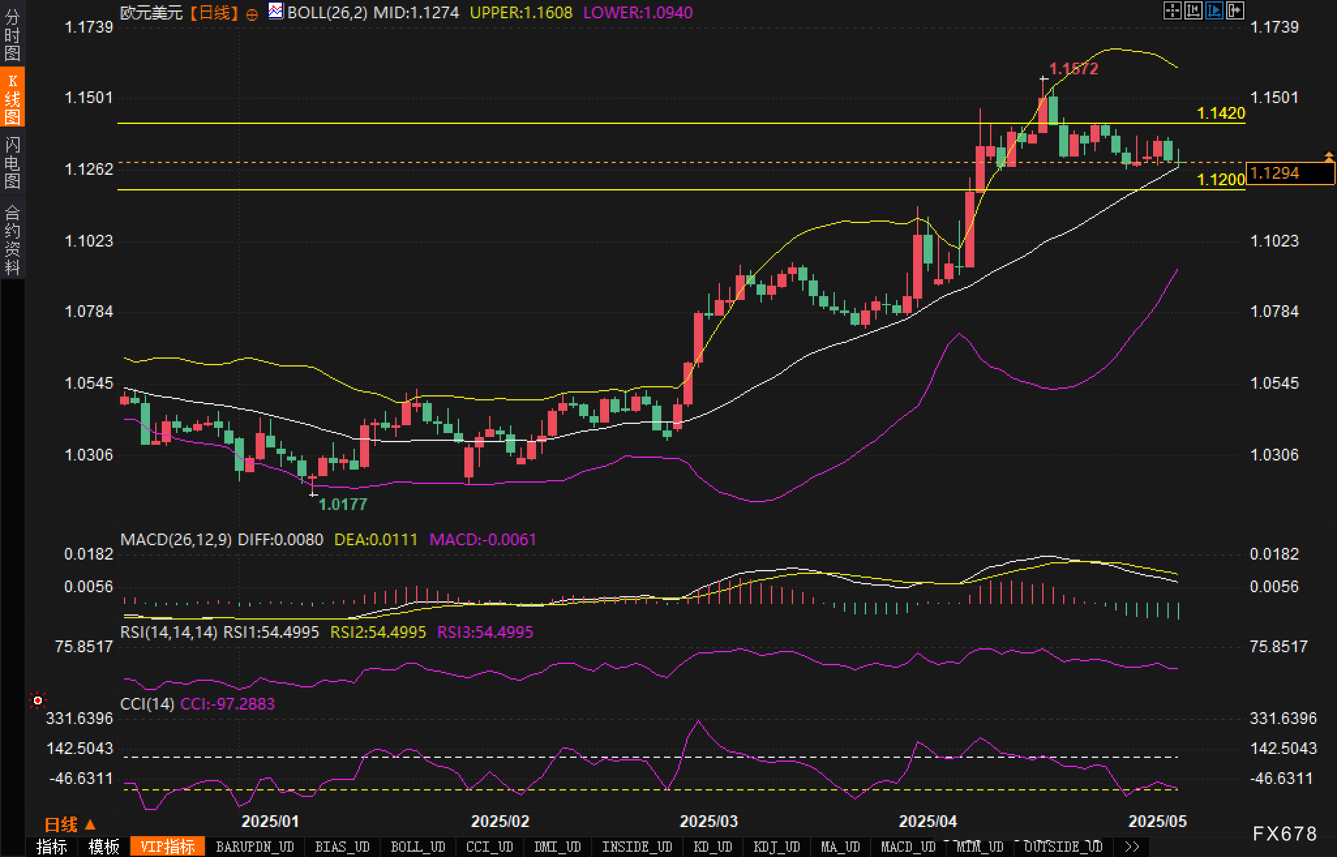
Task: Select the K线图 sidebar tab
Action: pyautogui.click(x=12, y=98)
